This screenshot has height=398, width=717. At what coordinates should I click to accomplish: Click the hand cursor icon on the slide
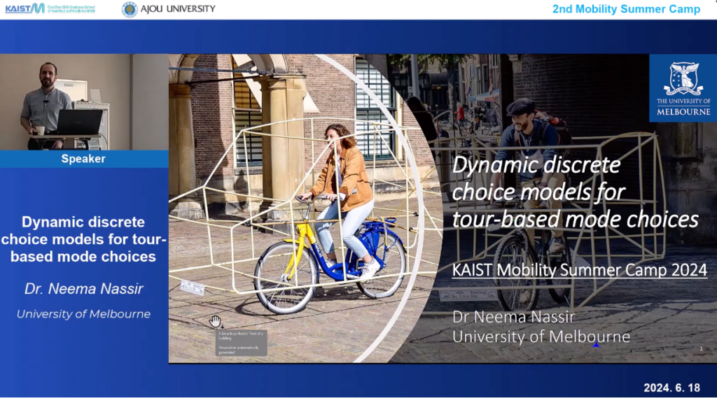point(216,321)
